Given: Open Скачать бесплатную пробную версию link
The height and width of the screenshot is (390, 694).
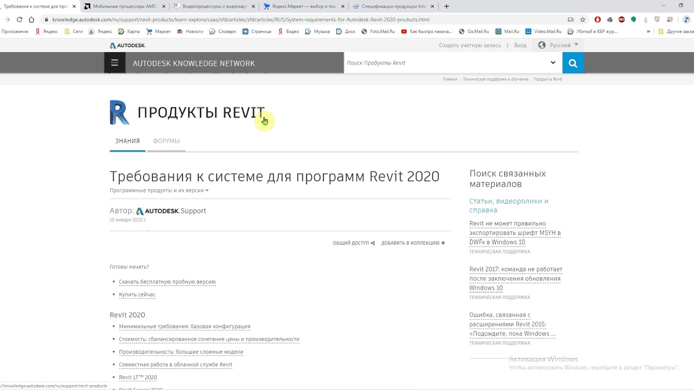Looking at the screenshot, I should pos(167,282).
